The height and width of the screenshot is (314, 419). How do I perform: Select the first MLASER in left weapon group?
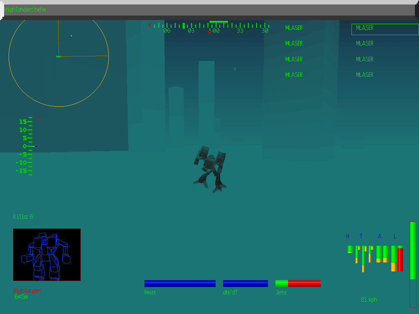point(294,28)
